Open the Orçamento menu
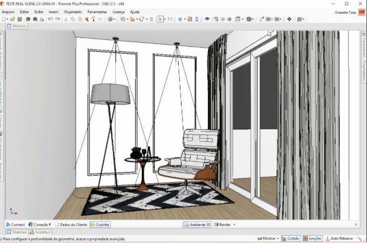The height and width of the screenshot is (243, 367). (x=73, y=11)
